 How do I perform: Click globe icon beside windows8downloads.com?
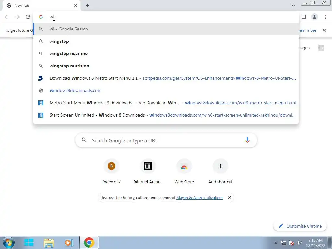[41, 90]
